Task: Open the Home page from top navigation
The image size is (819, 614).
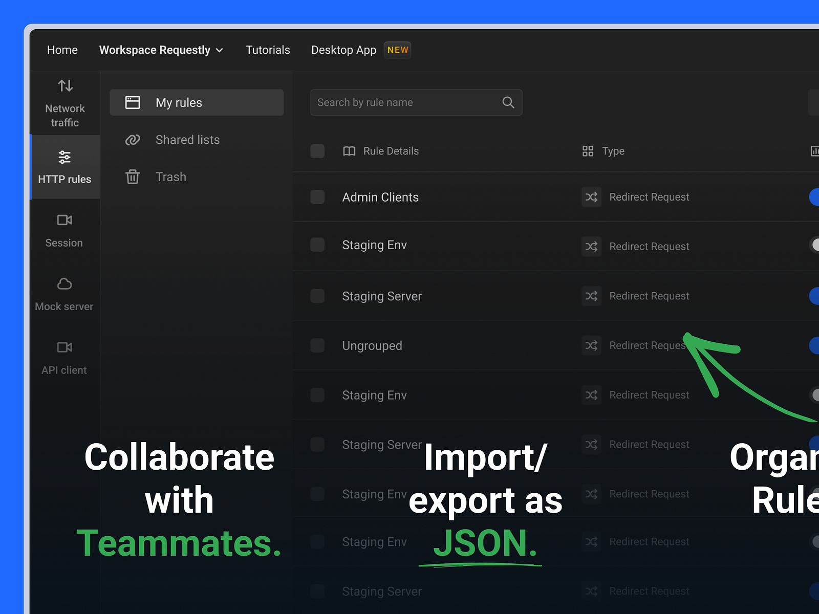Action: (62, 50)
